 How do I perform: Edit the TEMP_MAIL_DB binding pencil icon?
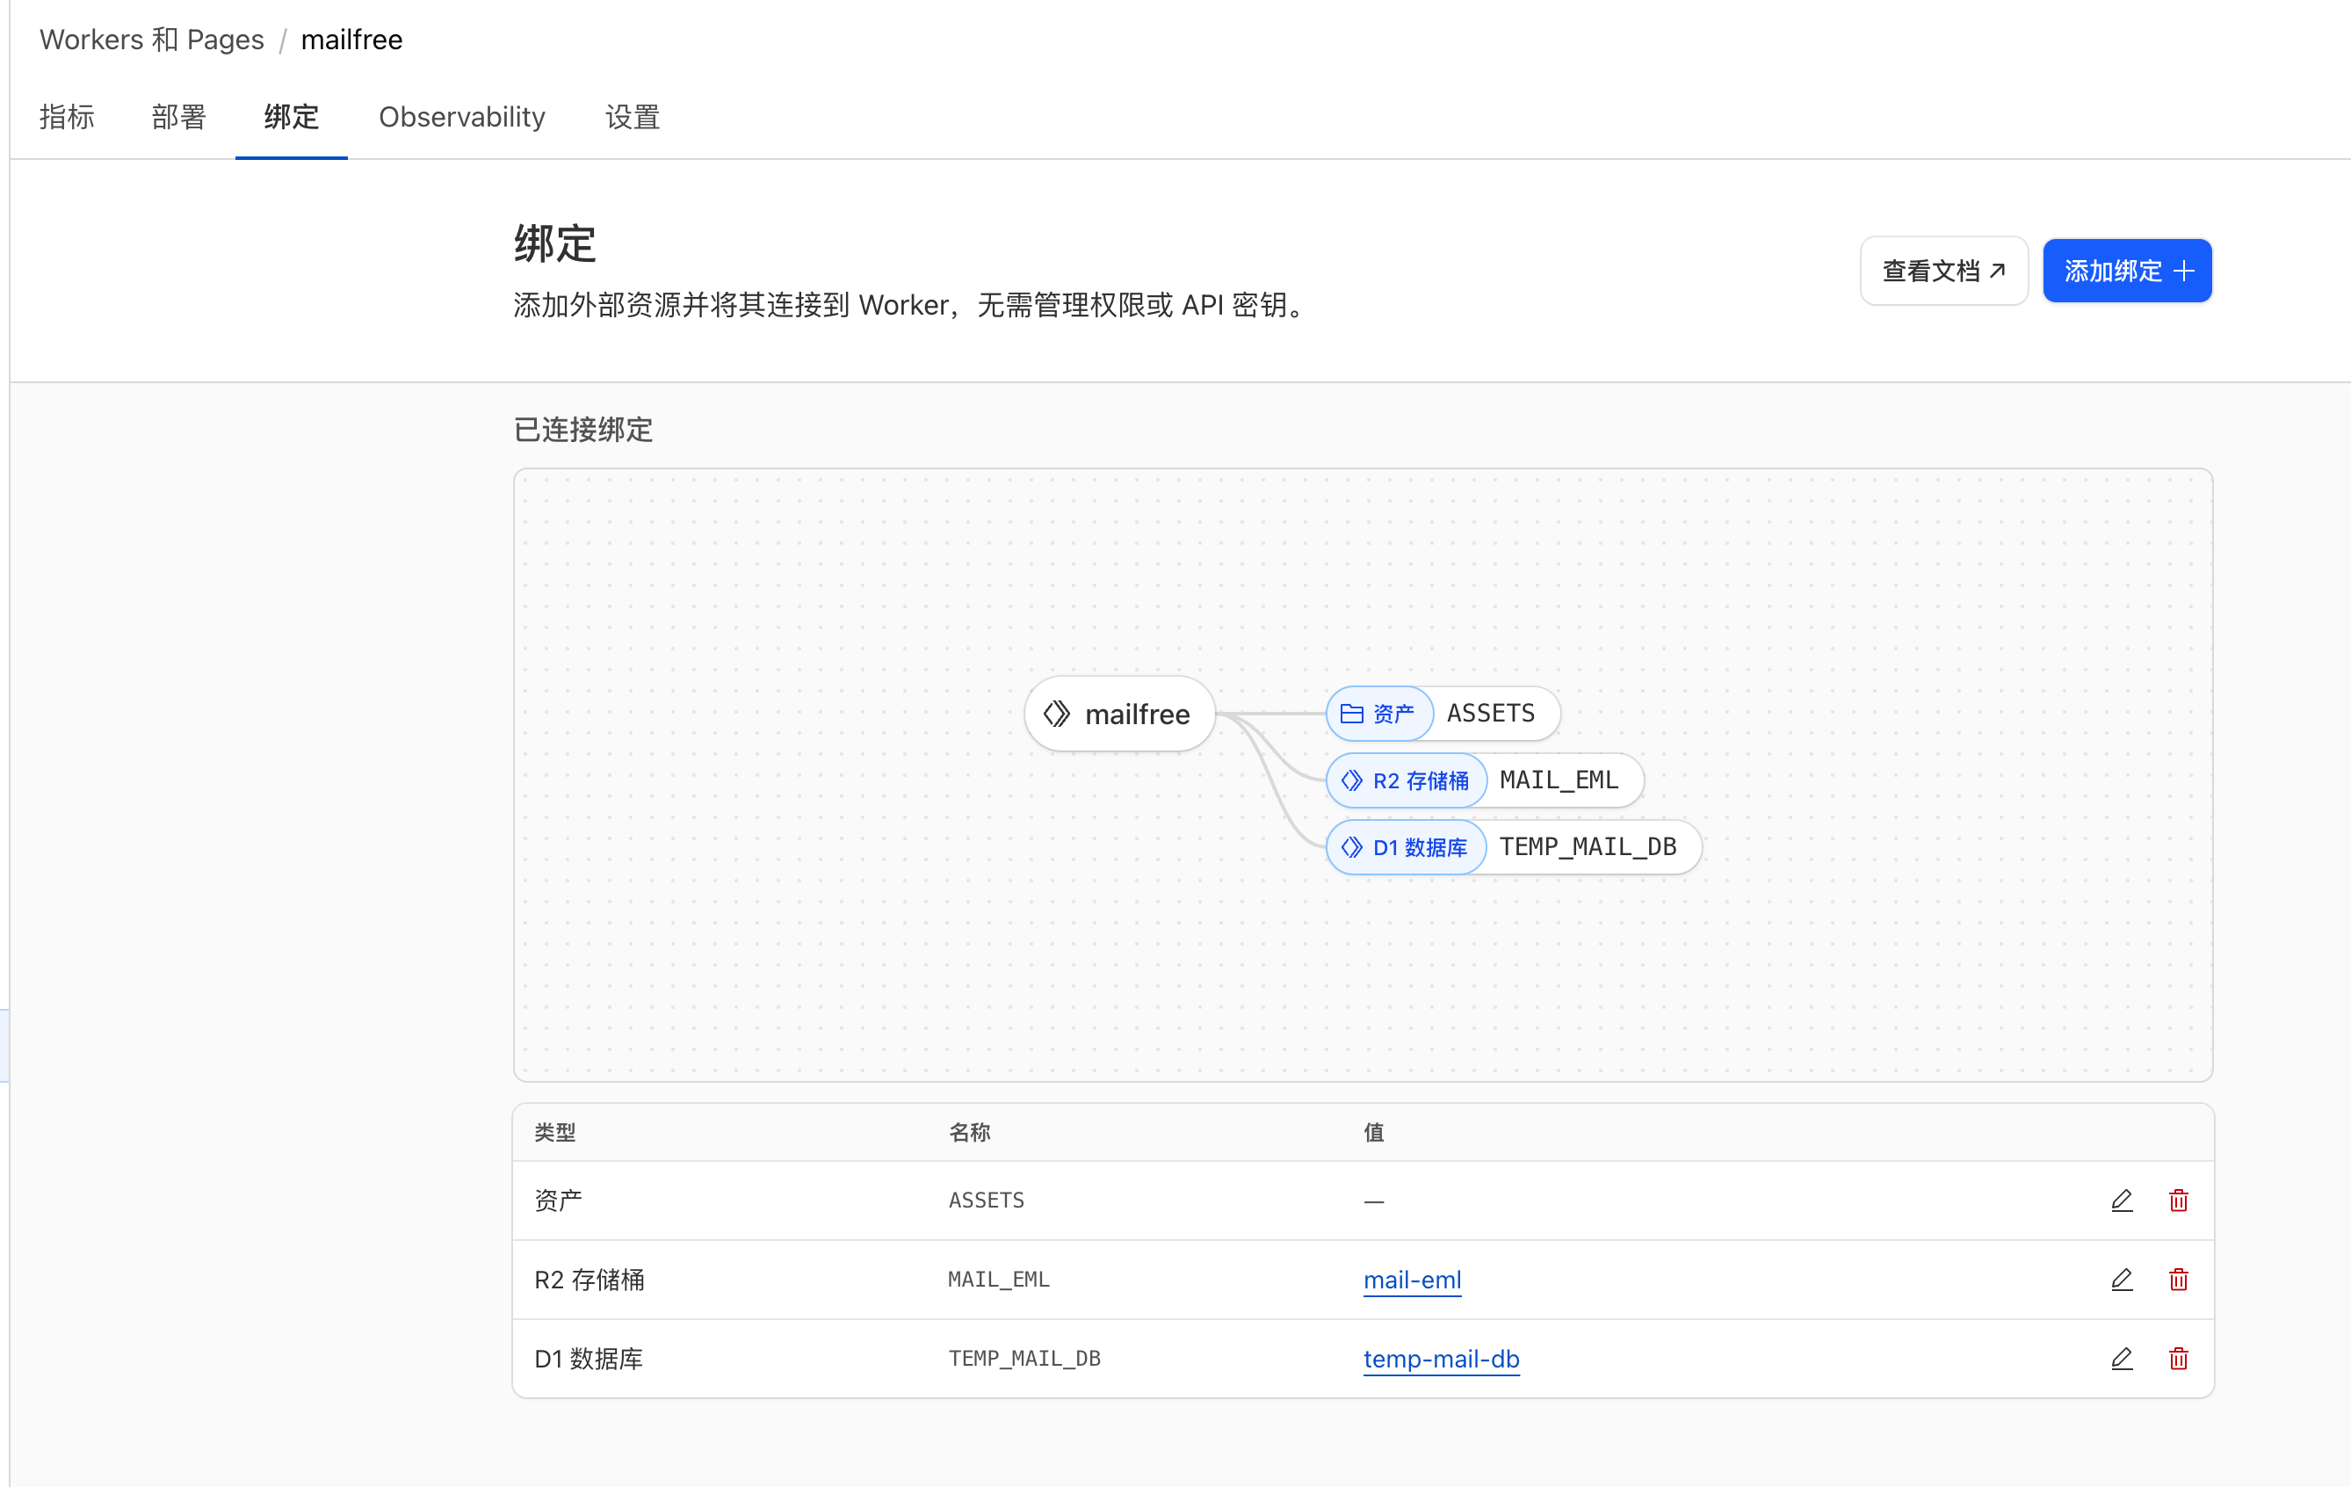pyautogui.click(x=2121, y=1358)
